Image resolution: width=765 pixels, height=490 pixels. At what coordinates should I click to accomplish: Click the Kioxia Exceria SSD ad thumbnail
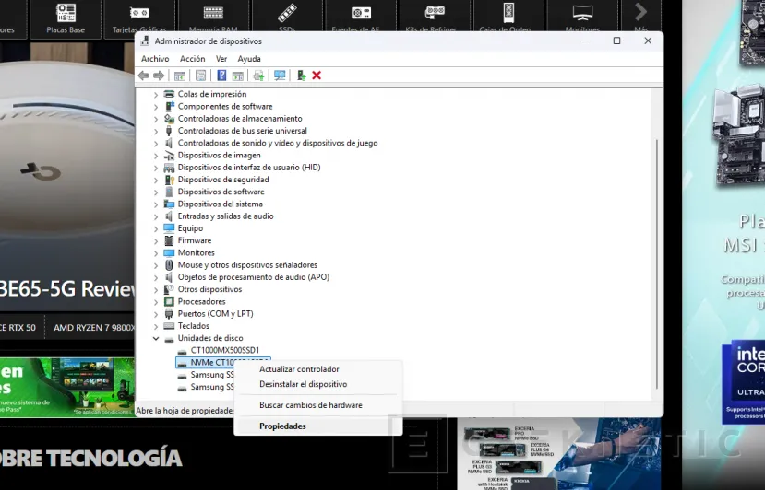click(558, 455)
